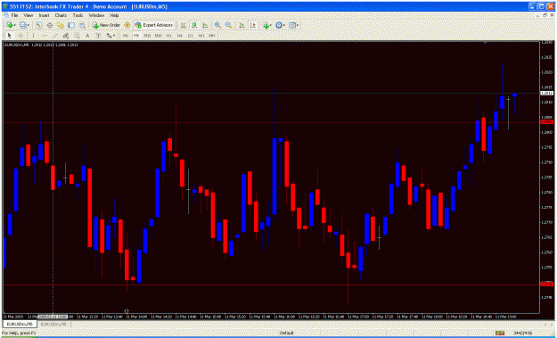The width and height of the screenshot is (557, 338).
Task: Switch to the M5 timeframe
Action: point(136,36)
